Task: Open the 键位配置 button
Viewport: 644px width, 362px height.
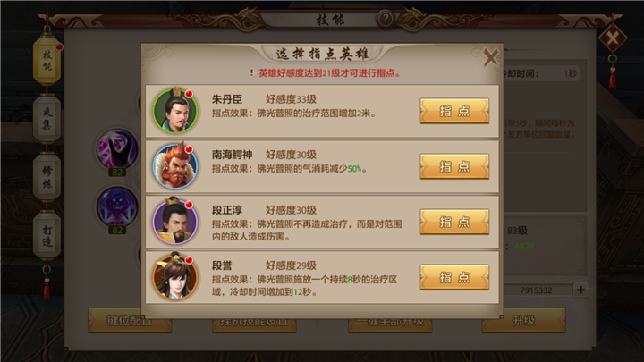Action: click(130, 321)
